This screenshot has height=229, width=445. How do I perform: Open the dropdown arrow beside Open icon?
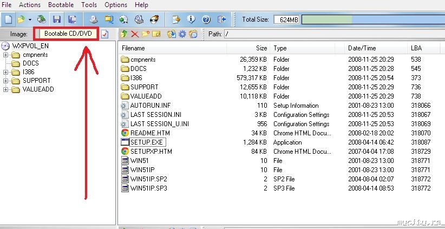tap(30, 19)
